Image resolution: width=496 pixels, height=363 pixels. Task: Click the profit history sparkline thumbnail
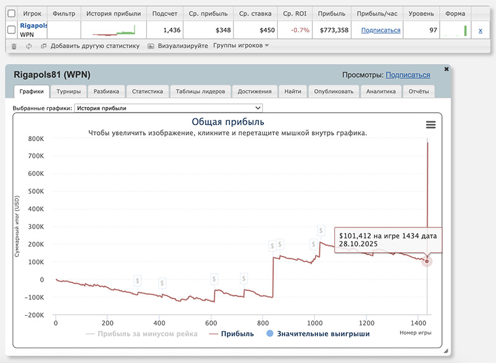(x=113, y=30)
